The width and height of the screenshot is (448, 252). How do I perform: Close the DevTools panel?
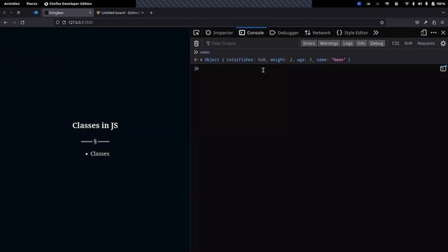click(443, 33)
